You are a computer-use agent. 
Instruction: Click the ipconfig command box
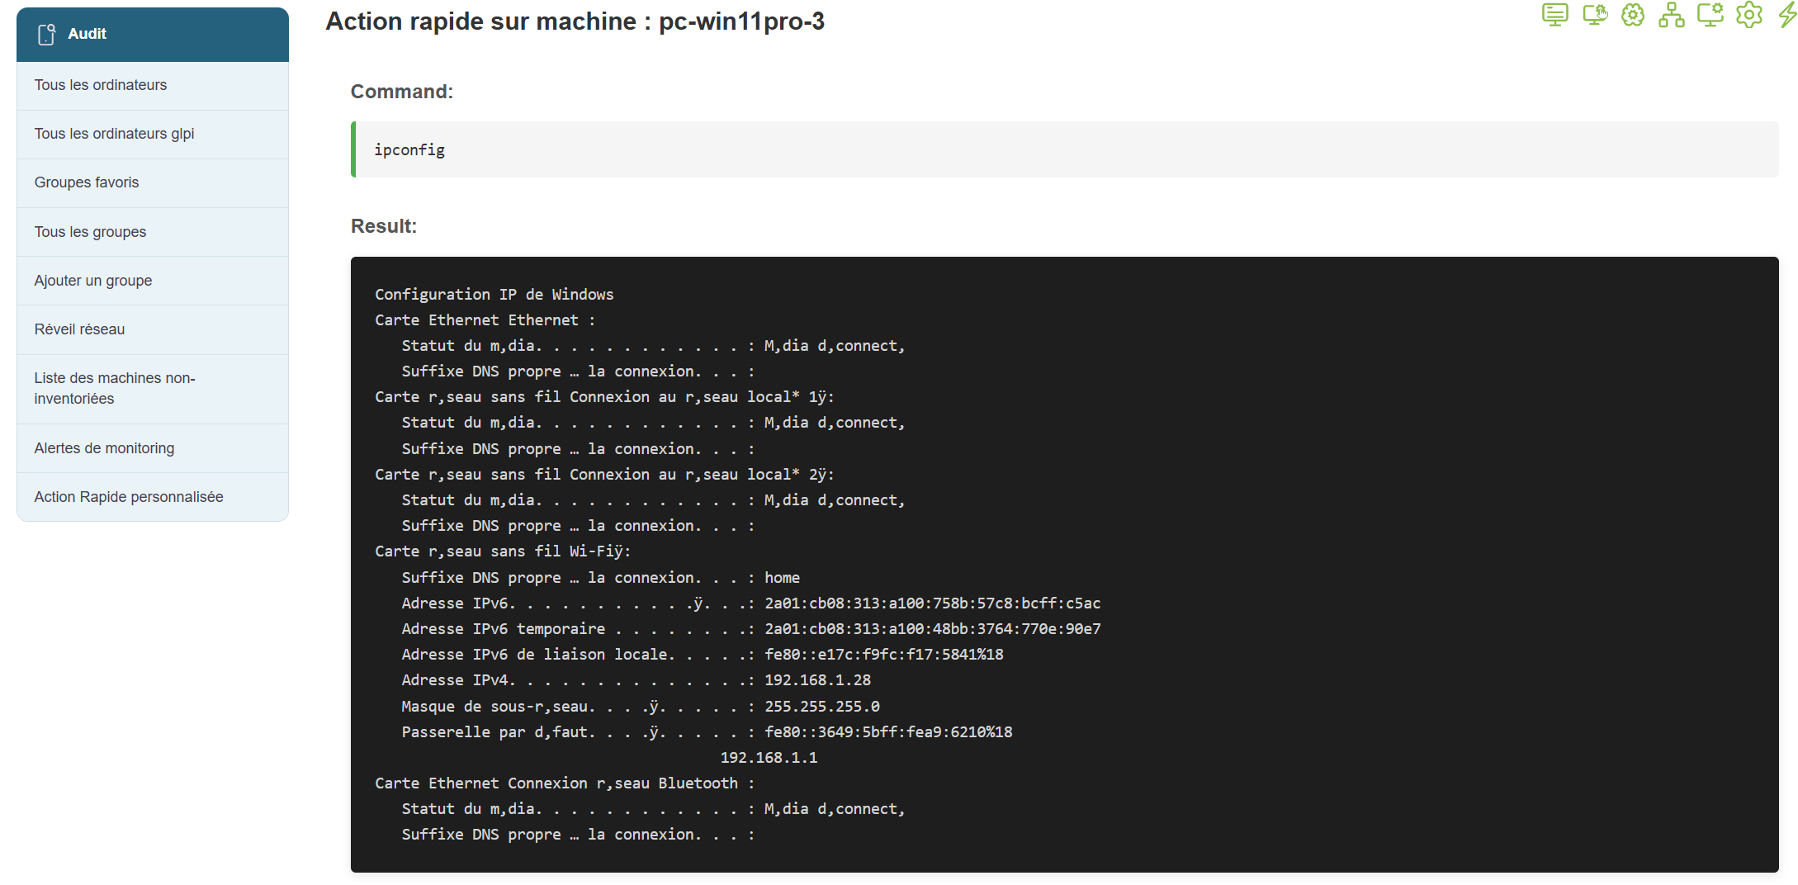(1065, 149)
